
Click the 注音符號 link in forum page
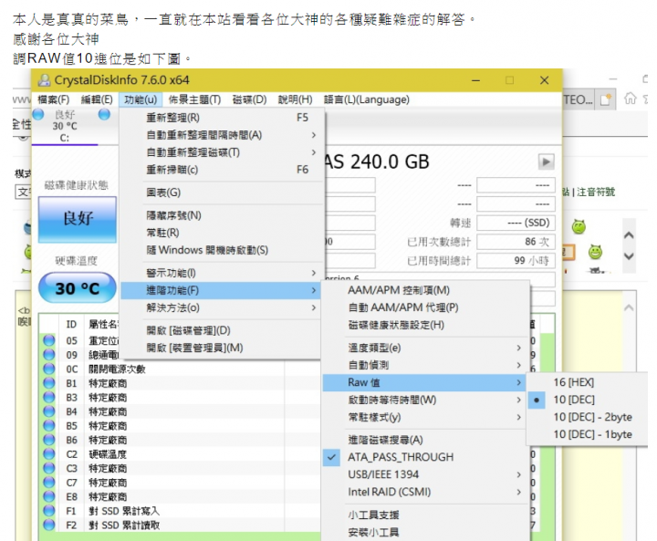[x=596, y=192]
